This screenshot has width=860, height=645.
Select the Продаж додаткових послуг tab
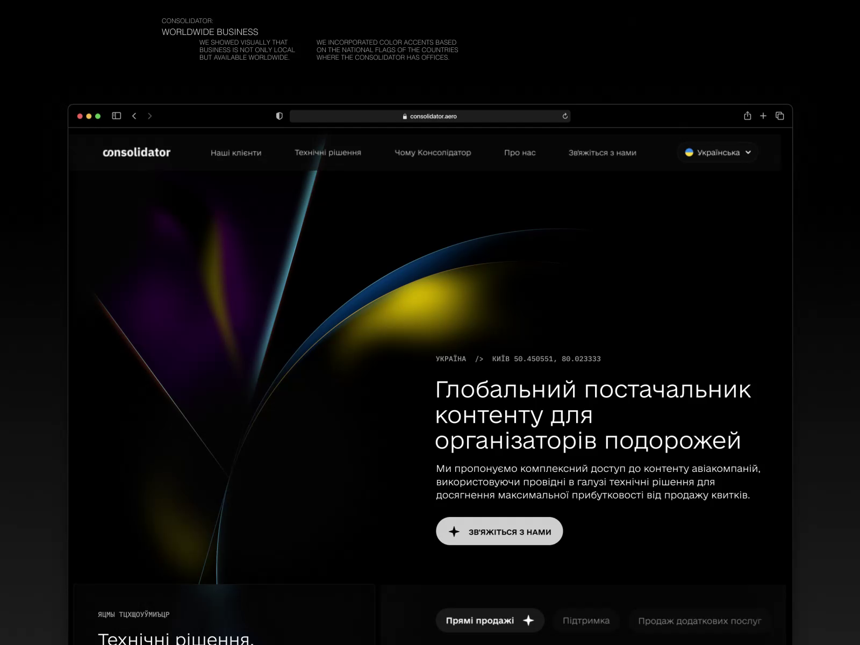tap(701, 620)
